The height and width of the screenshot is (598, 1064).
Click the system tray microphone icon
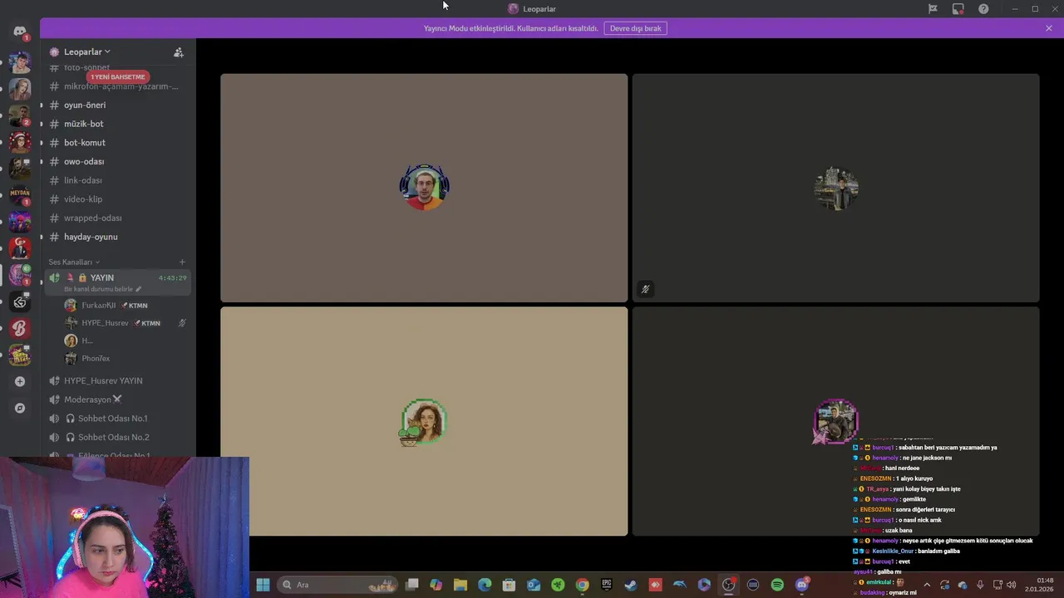pyautogui.click(x=980, y=585)
